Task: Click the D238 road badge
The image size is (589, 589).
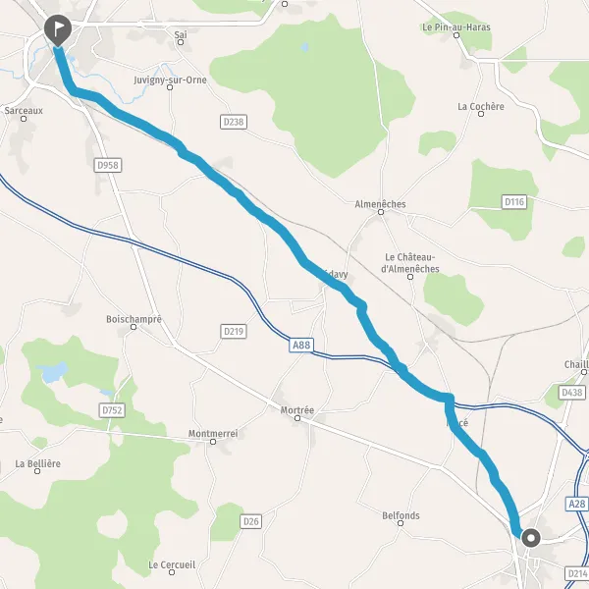Action: (234, 122)
